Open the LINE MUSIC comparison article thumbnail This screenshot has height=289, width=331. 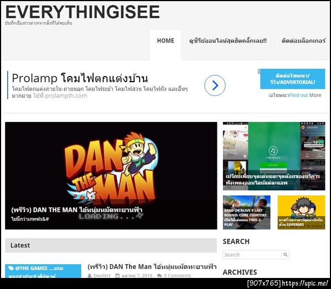pos(274,156)
